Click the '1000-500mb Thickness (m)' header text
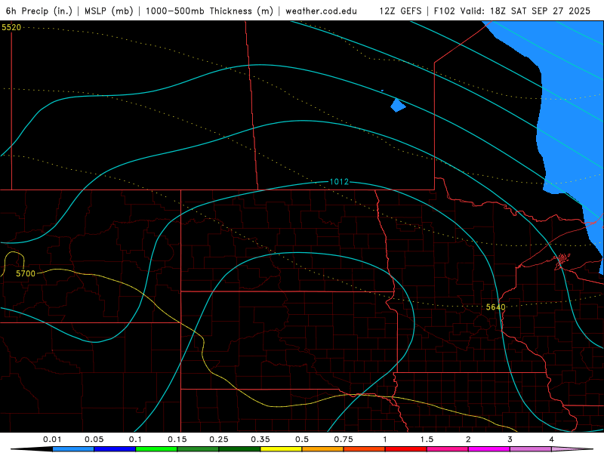Screen dimensions: 604x453 209,11
